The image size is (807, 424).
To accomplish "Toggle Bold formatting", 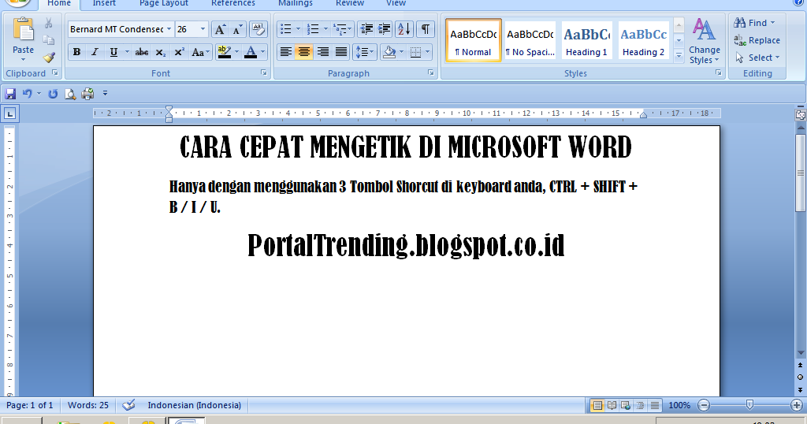I will coord(76,53).
